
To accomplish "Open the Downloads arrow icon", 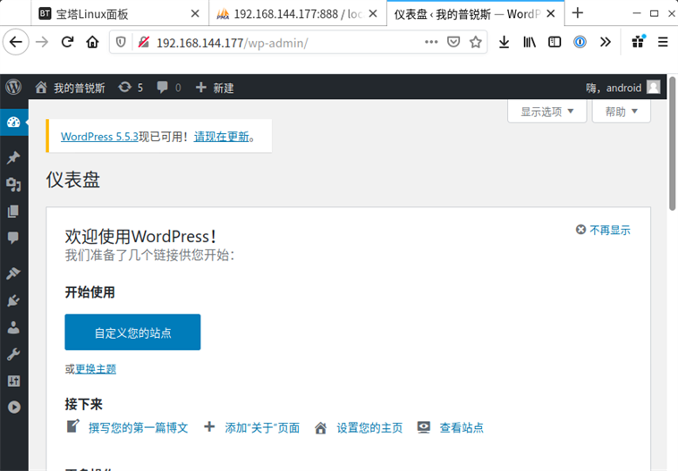I will tap(504, 42).
